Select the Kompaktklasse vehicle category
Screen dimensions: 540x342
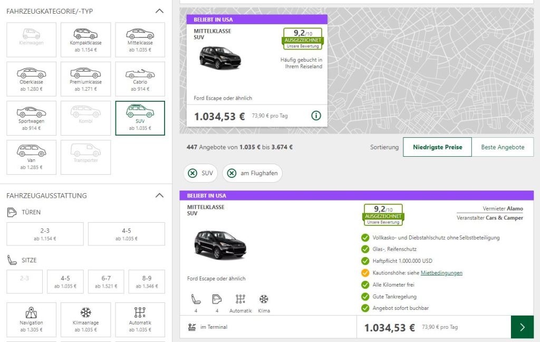[x=85, y=40]
